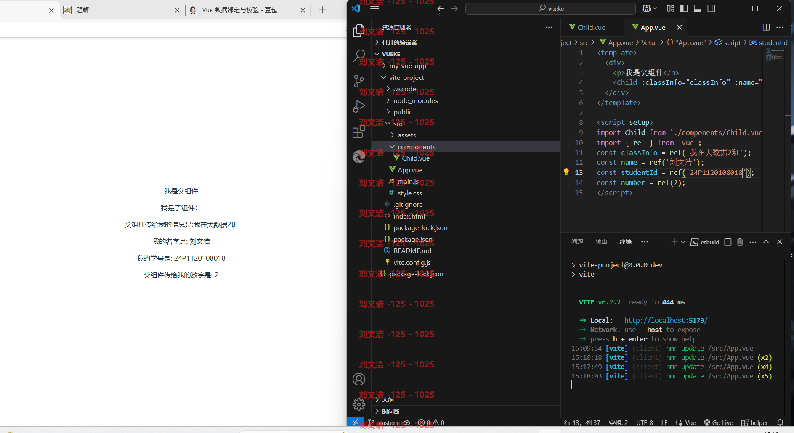Viewport: 794px width, 433px height.
Task: Click the vueke command center search box
Action: point(550,8)
